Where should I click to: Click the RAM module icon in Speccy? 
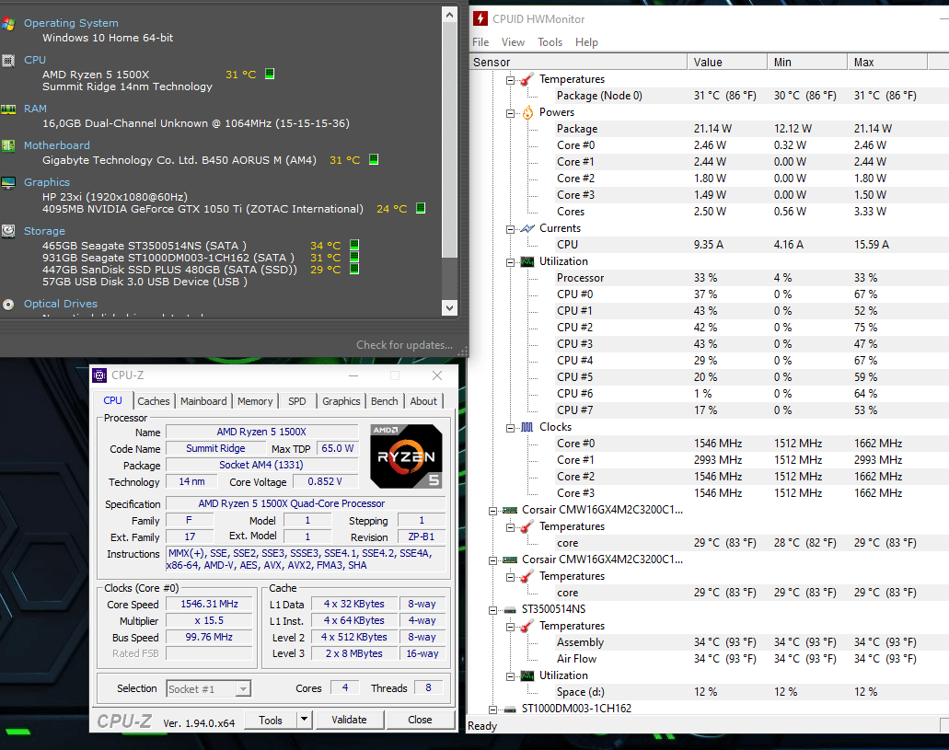tap(8, 110)
